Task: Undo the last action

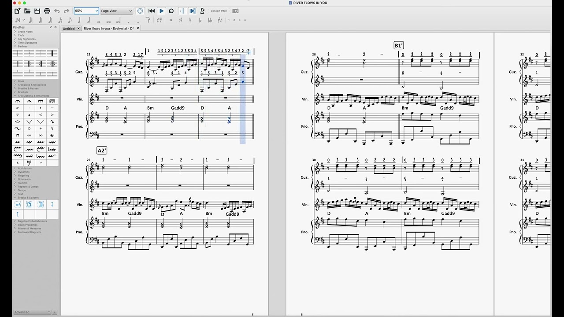Action: tap(57, 11)
